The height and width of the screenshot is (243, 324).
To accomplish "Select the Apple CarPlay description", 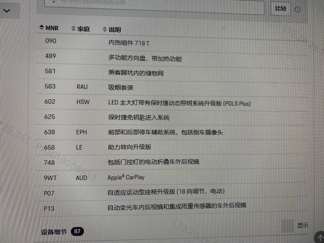I will click(126, 178).
